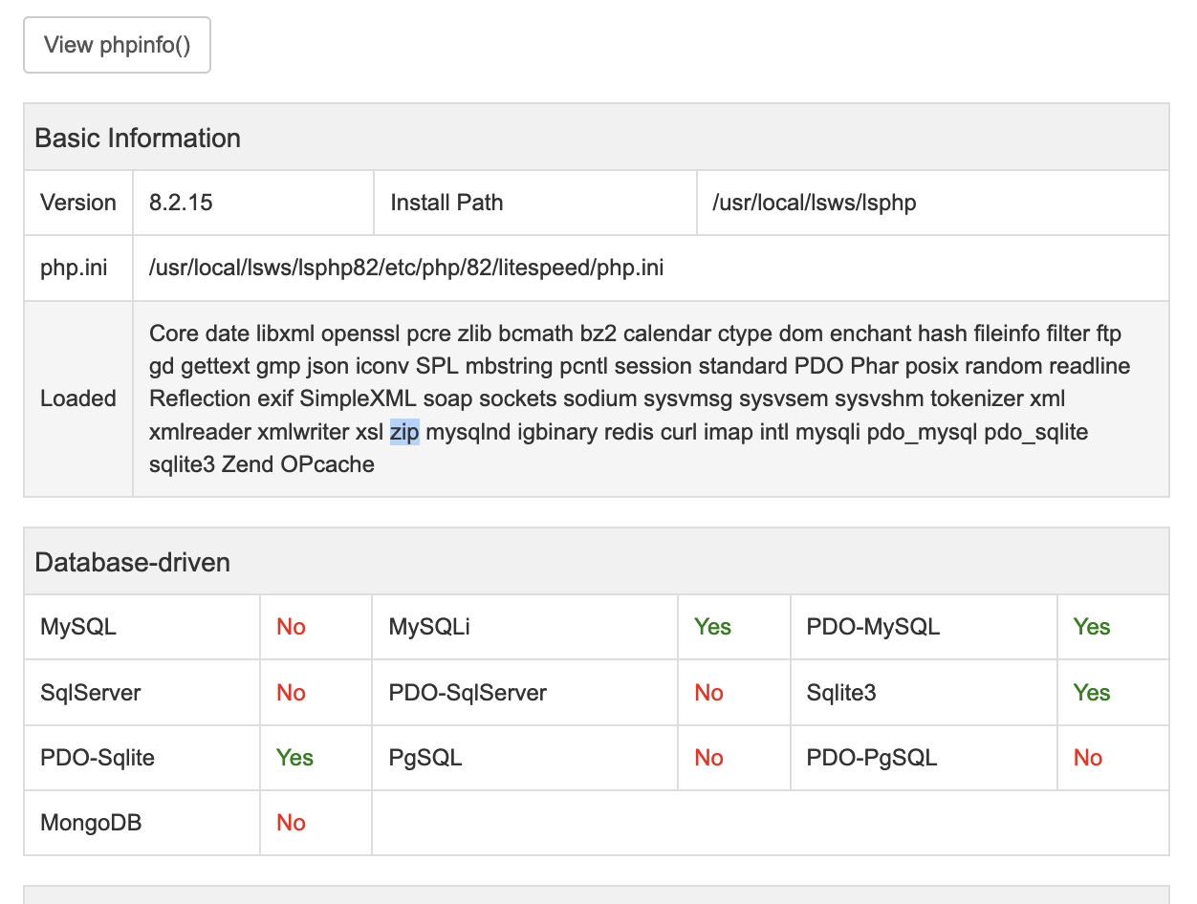Viewport: 1197px width, 904px height.
Task: Click the Basic Information section header
Action: 138,138
